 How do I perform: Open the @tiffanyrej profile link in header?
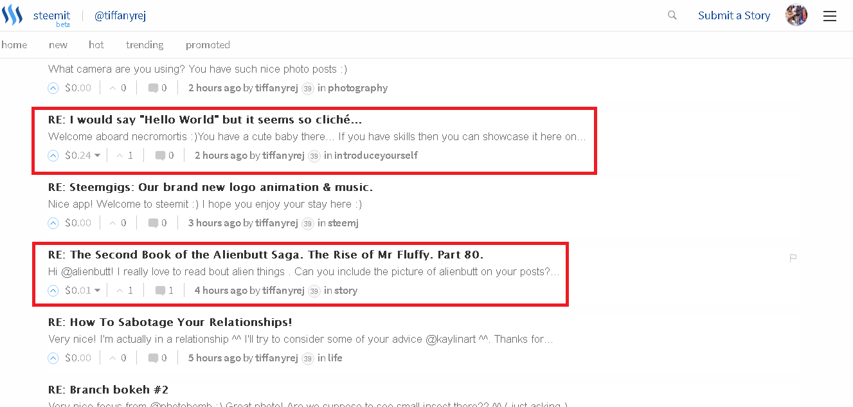120,15
